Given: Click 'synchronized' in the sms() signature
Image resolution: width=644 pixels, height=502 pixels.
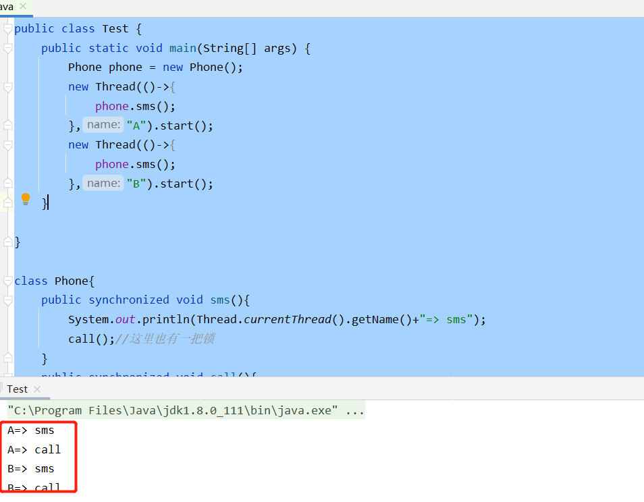Looking at the screenshot, I should pos(129,300).
